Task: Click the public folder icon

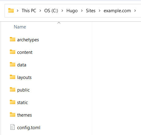Action: (x=13, y=89)
